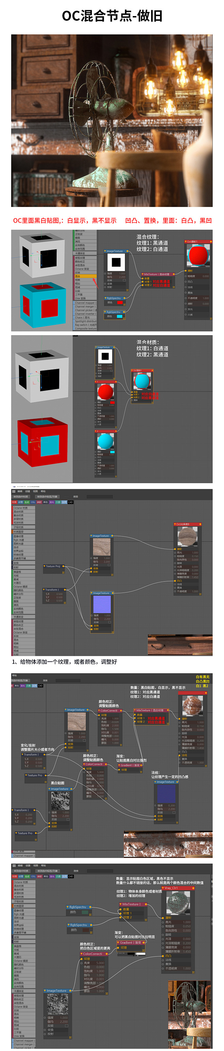This screenshot has width=224, height=1051.
Task: Open 创建 menu in Oct光泽度8 editor
Action: 28,491
